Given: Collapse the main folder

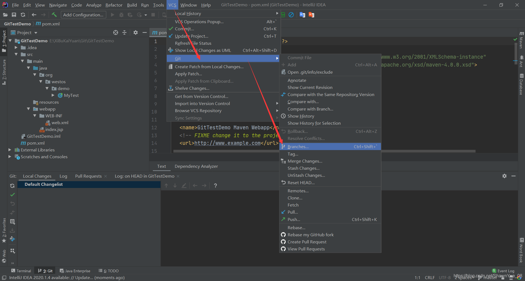Looking at the screenshot, I should (22, 61).
